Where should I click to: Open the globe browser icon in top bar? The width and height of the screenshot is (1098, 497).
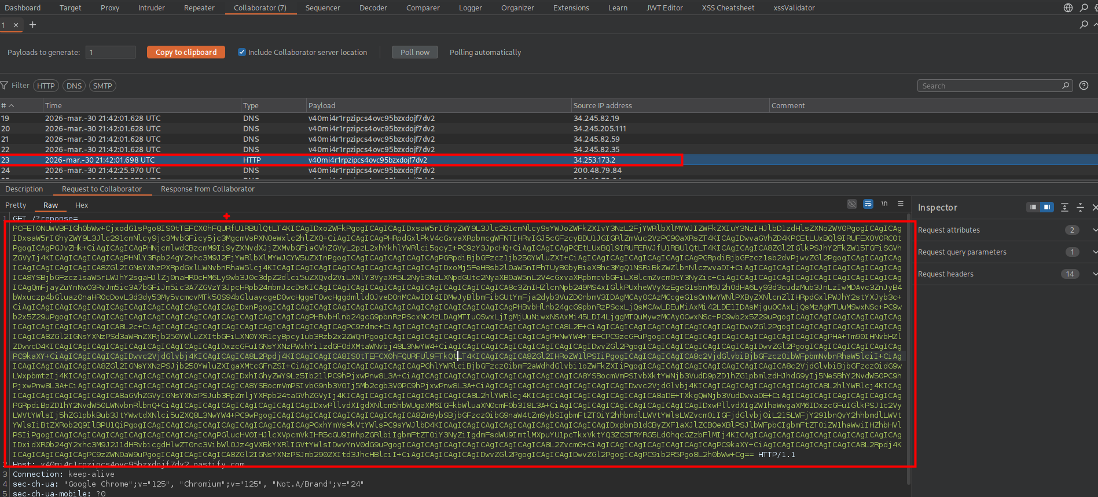click(x=1068, y=8)
